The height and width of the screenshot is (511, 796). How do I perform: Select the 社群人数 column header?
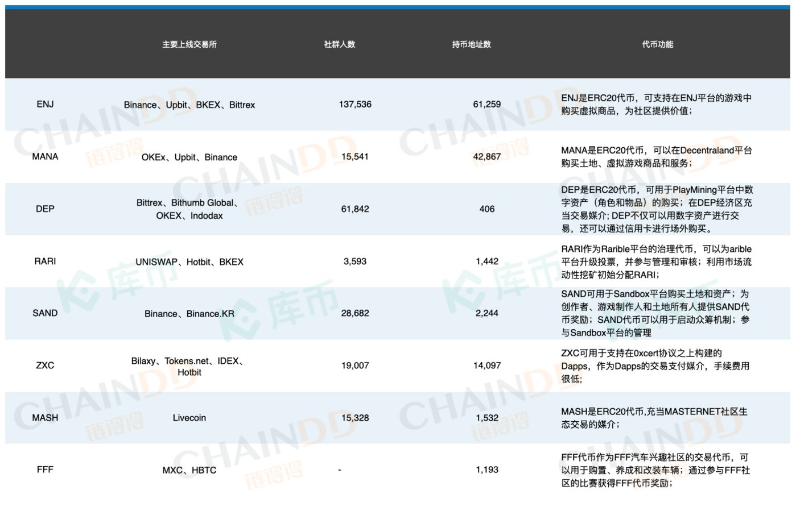[x=340, y=44]
